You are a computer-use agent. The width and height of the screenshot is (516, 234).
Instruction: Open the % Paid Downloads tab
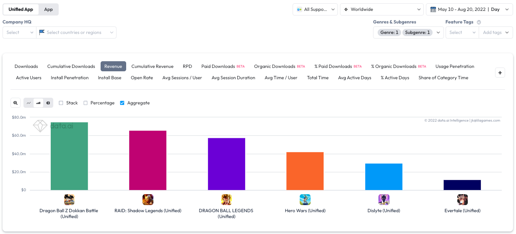(x=338, y=66)
